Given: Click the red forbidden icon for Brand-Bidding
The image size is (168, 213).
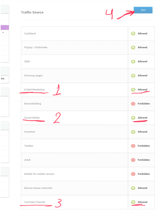Looking at the screenshot, I should 133,104.
